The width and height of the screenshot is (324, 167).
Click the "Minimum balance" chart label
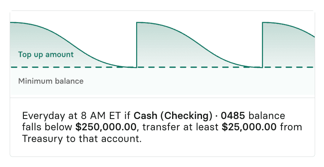50,81
